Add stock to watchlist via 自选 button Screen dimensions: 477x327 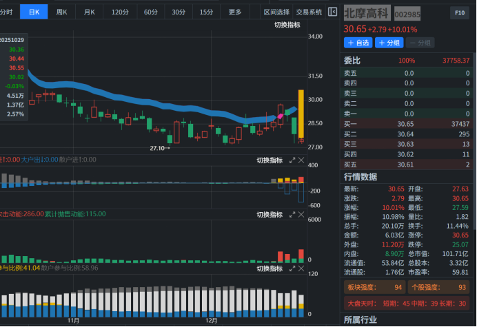(x=358, y=43)
